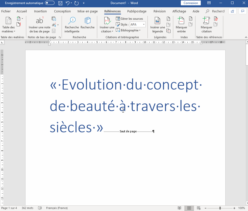Switch to read mode view in status bar
Screen dimensions: 248x211
(179, 208)
